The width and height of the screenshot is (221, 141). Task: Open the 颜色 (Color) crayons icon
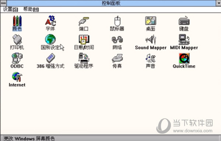pos(17,21)
